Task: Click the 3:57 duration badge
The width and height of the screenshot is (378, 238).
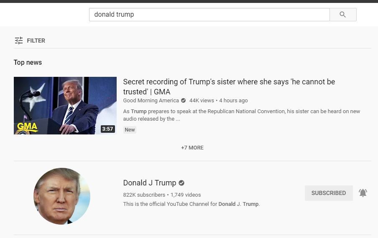Action: point(107,129)
